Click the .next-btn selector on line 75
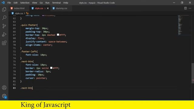Image resolution: width=194 pixels, height=109 pixels. [x=26, y=61]
